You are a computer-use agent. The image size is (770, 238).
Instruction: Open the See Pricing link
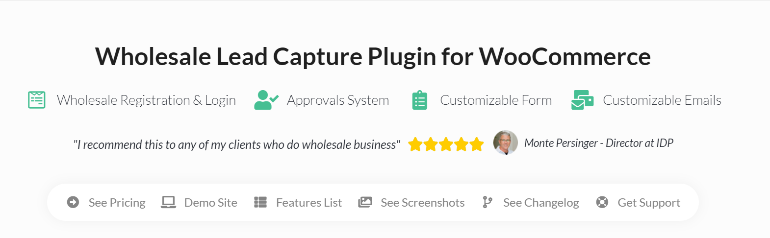tap(117, 203)
